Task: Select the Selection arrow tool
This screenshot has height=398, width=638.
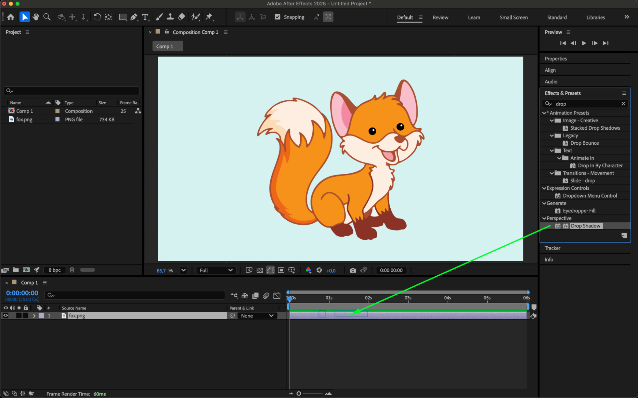Action: pos(25,17)
